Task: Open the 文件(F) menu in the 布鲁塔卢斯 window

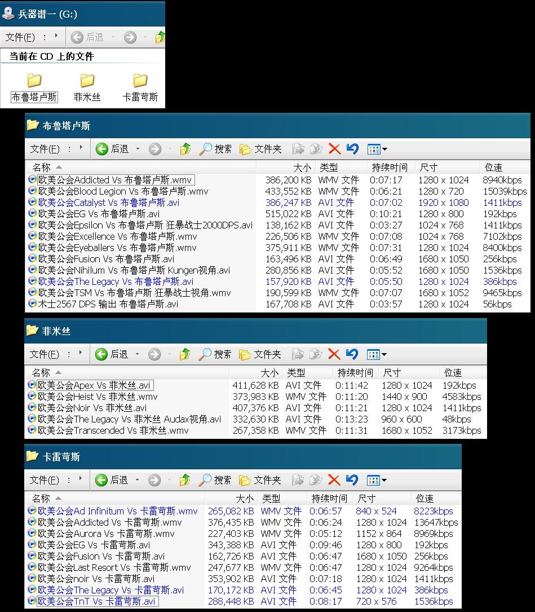Action: [45, 149]
